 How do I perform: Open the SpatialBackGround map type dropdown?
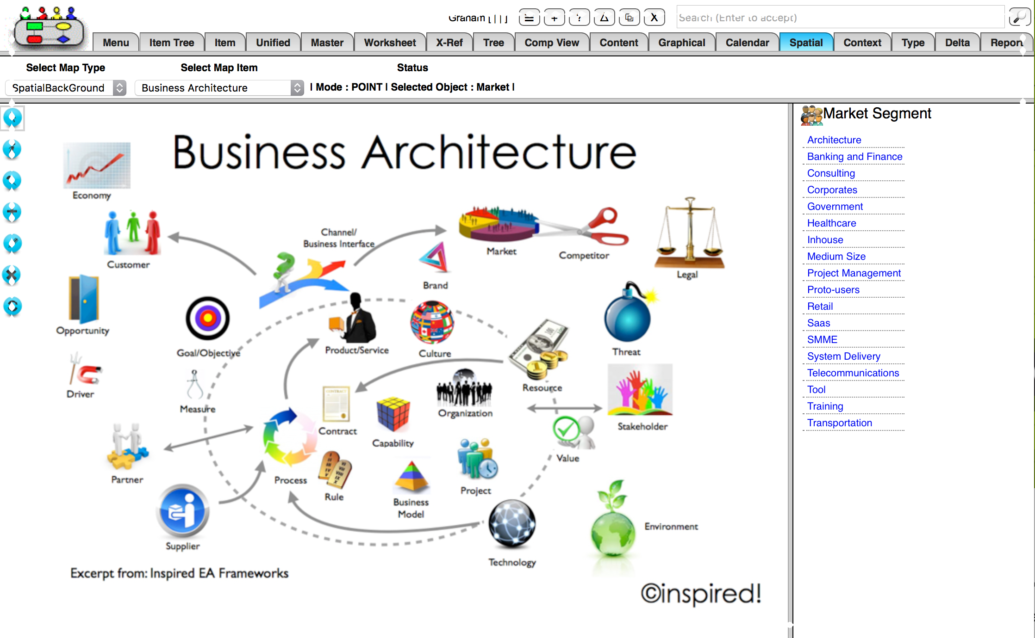tap(66, 88)
